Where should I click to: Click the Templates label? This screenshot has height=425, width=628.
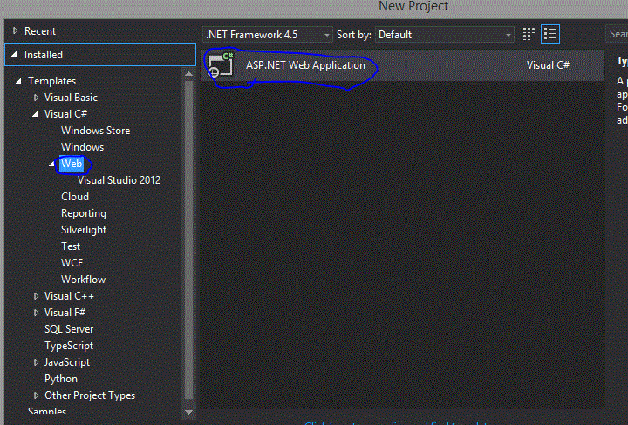point(51,81)
